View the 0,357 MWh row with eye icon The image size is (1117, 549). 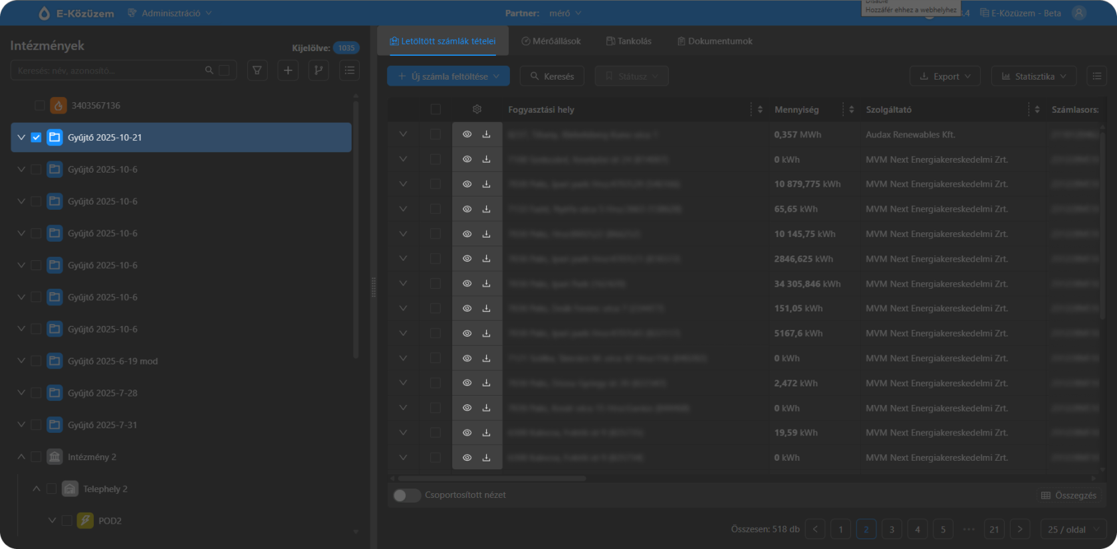(x=467, y=134)
